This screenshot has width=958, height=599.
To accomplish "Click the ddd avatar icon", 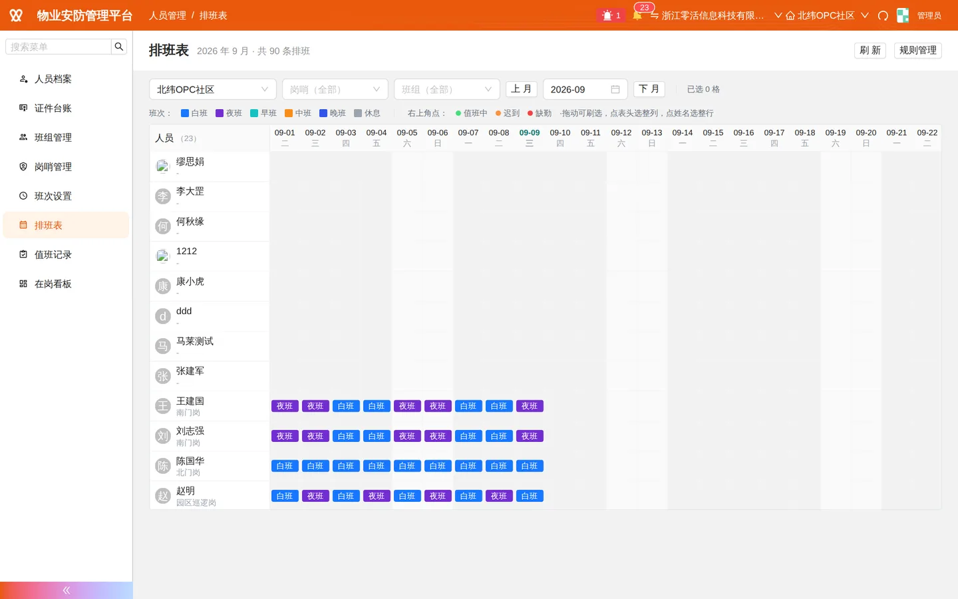I will pyautogui.click(x=163, y=316).
